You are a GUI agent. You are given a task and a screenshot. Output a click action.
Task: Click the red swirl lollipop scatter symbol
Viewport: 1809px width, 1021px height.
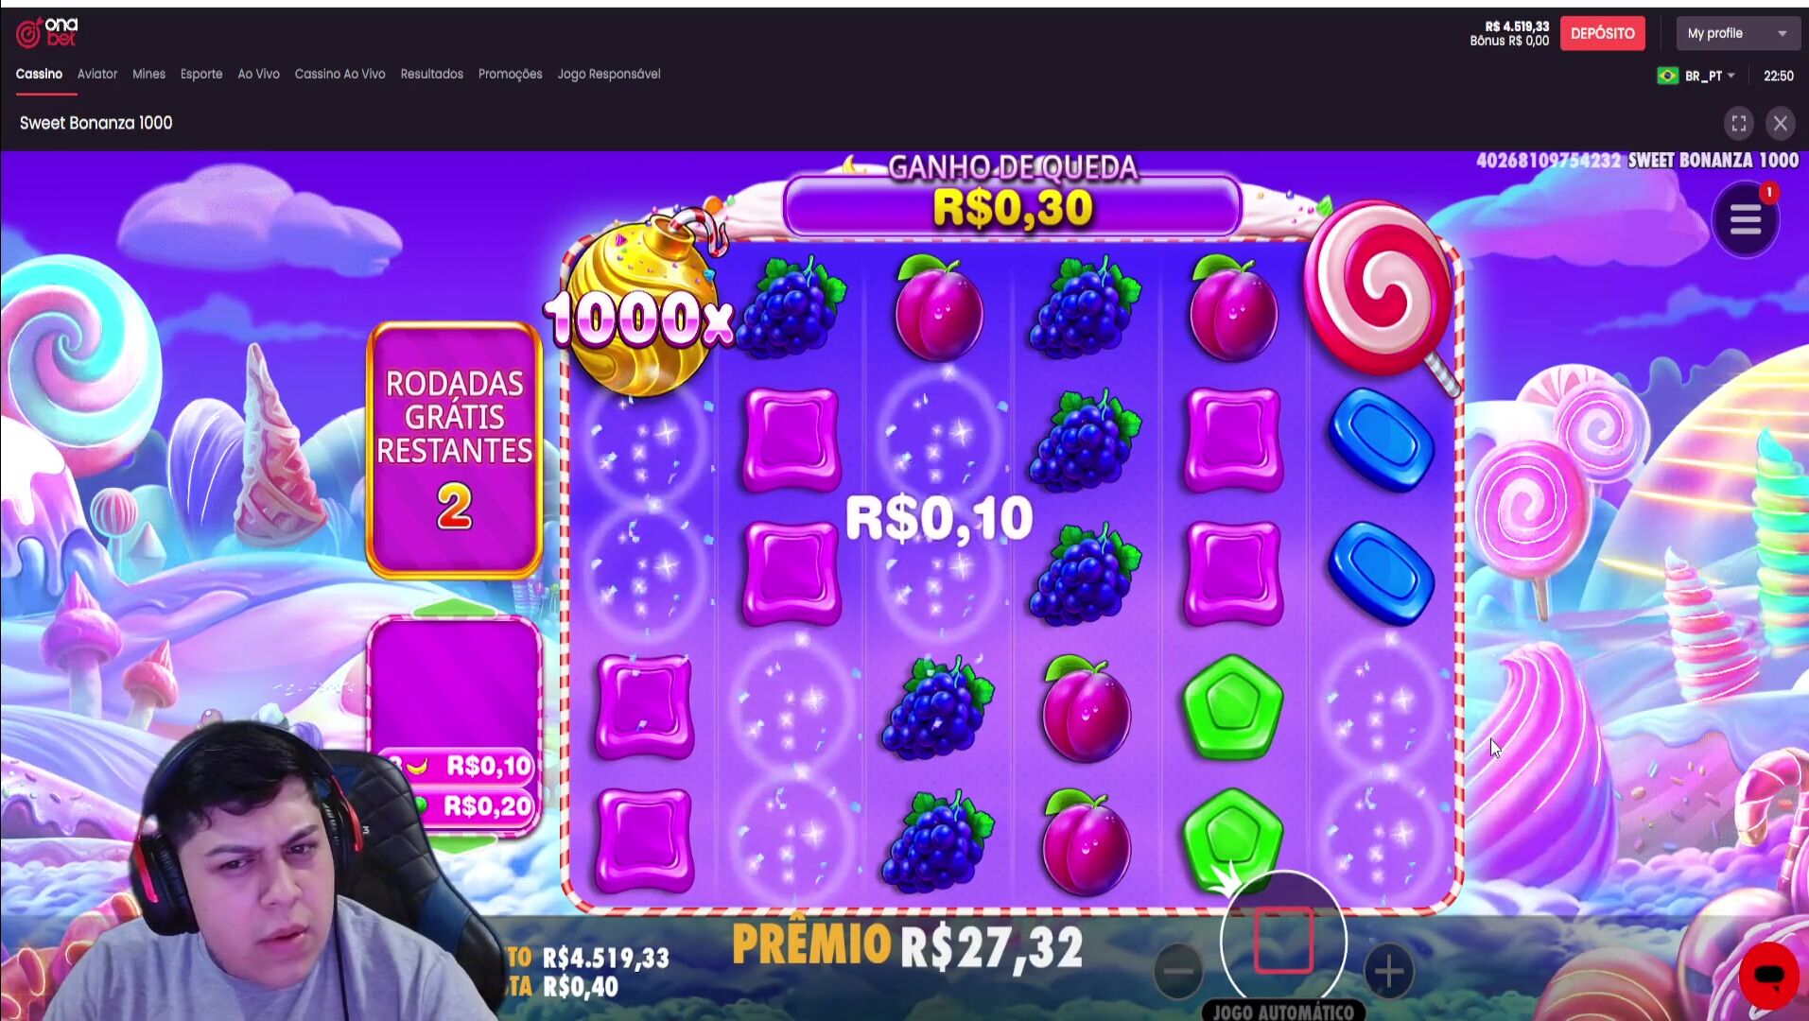click(x=1381, y=296)
